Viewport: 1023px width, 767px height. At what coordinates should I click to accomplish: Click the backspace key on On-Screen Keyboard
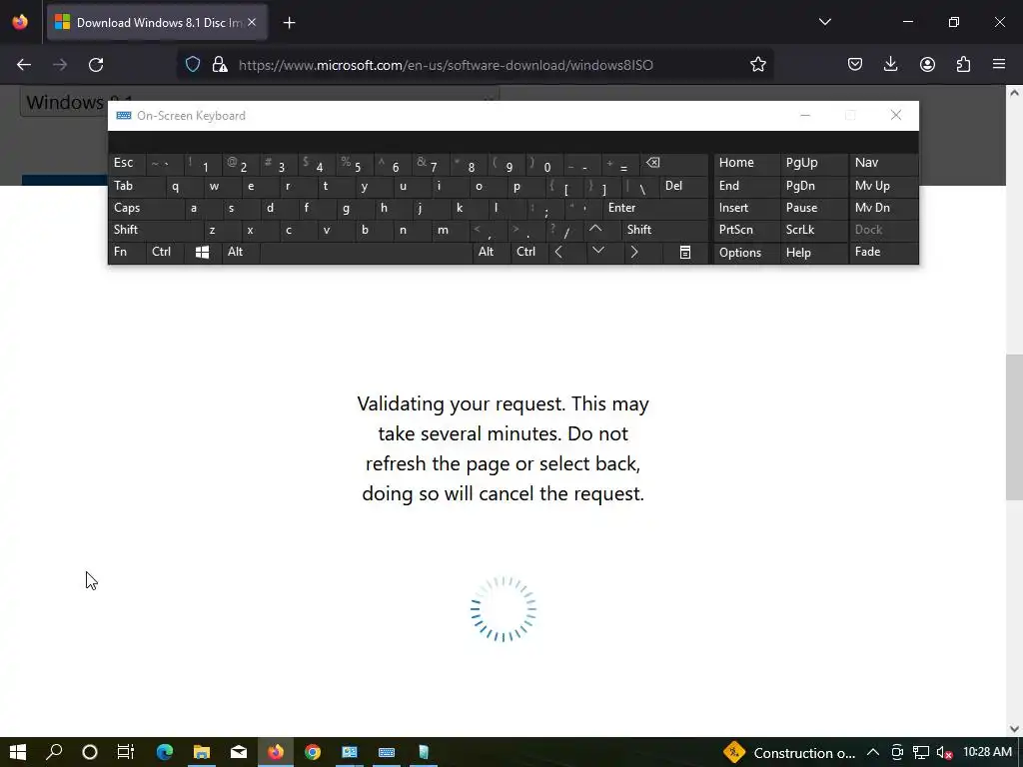(x=675, y=163)
